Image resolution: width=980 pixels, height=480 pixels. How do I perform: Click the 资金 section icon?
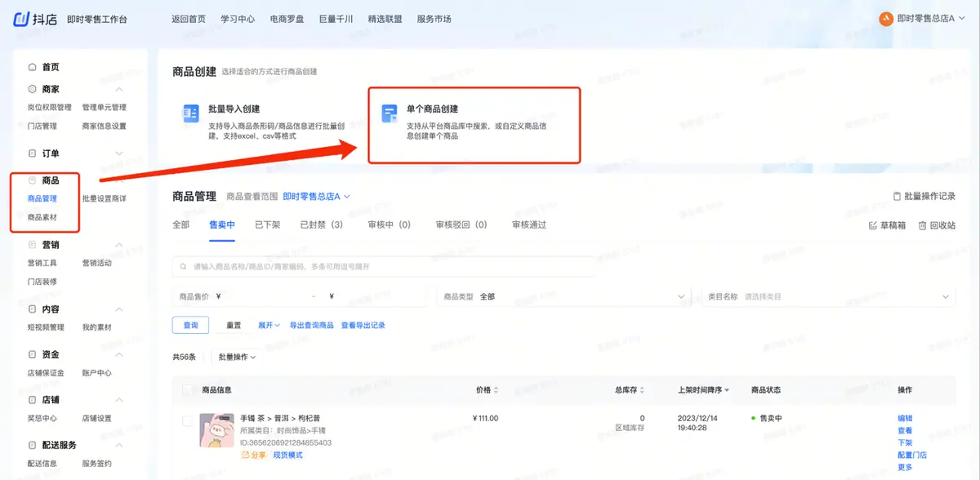(x=32, y=354)
